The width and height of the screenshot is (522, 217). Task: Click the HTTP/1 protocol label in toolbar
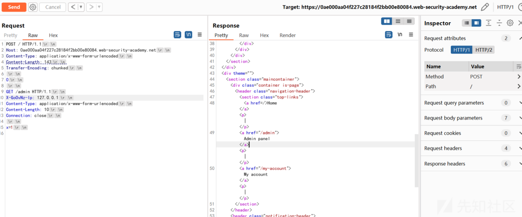point(506,7)
